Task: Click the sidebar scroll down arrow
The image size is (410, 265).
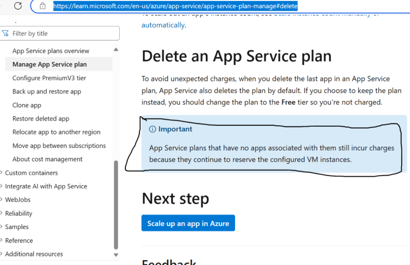Action: 116,255
